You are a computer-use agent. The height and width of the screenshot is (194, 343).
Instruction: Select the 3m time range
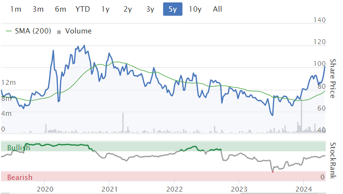coord(38,9)
